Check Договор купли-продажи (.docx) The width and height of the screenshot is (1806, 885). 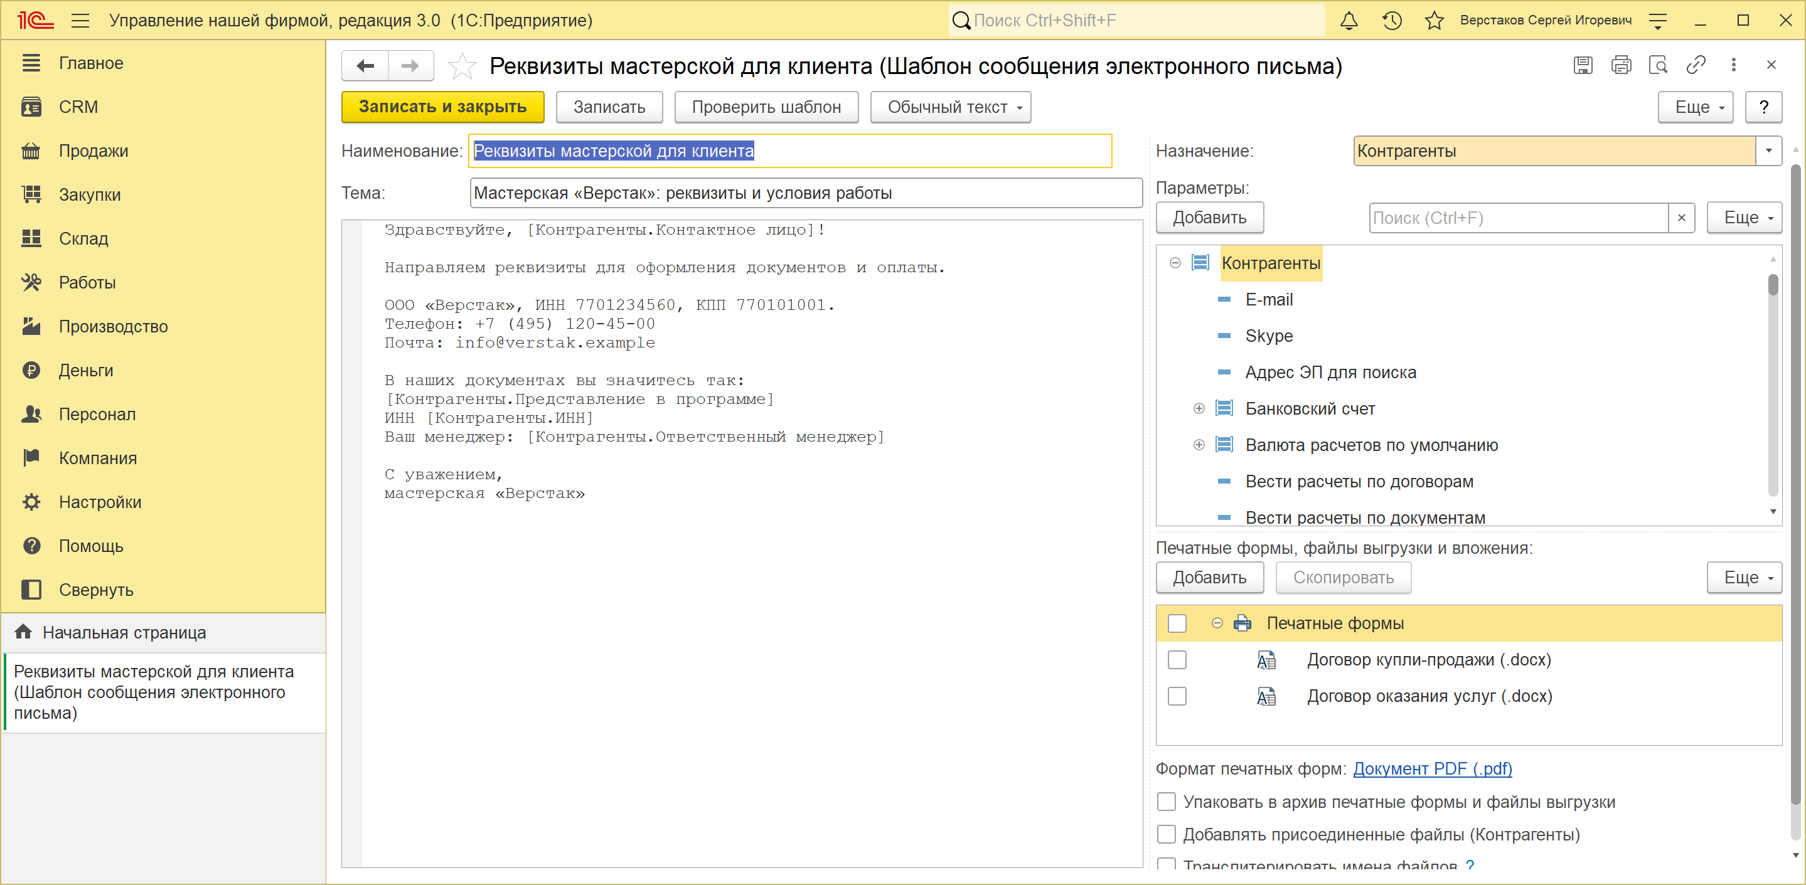[1177, 660]
